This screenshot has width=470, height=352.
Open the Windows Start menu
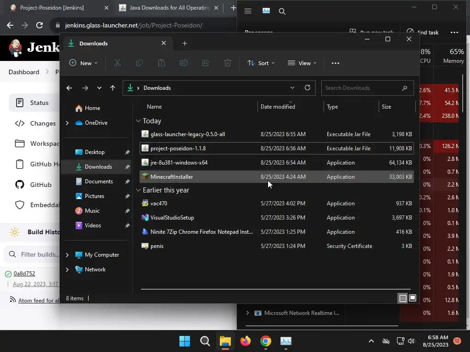click(185, 341)
